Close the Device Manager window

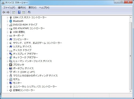pos(128,2)
